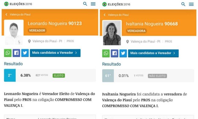Share Leonardo Nogueira on Twitter
Image resolution: width=198 pixels, height=119 pixels.
(x=25, y=53)
